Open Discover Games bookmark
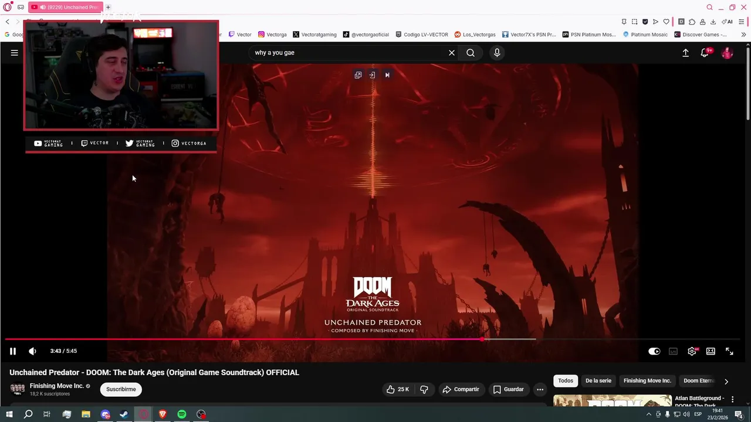This screenshot has width=751, height=422. coord(701,35)
